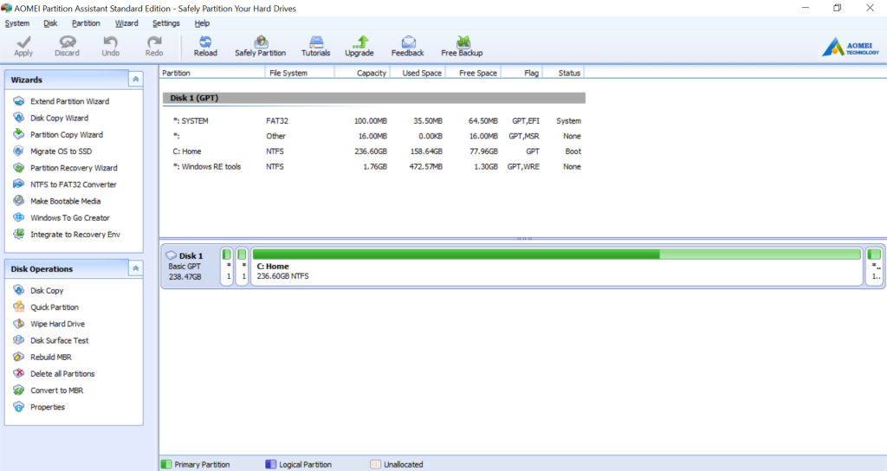Sort by Capacity column header
Image resolution: width=887 pixels, height=471 pixels.
(362, 73)
